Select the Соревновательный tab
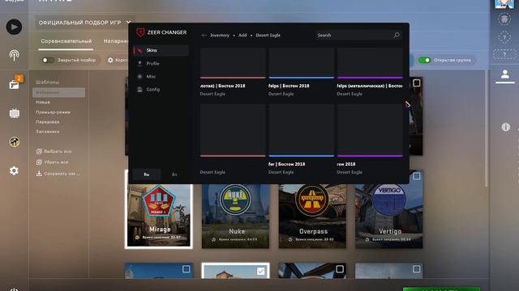519x291 pixels. (x=66, y=41)
